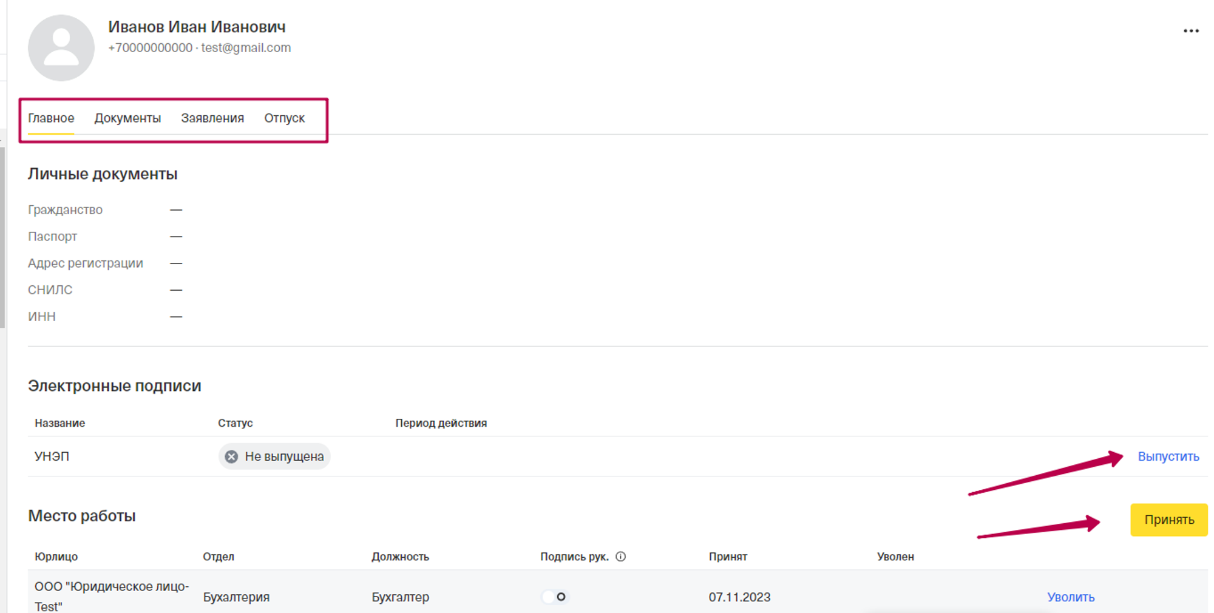This screenshot has width=1214, height=613.
Task: Click the left vertical scrollbar
Action: point(2,237)
